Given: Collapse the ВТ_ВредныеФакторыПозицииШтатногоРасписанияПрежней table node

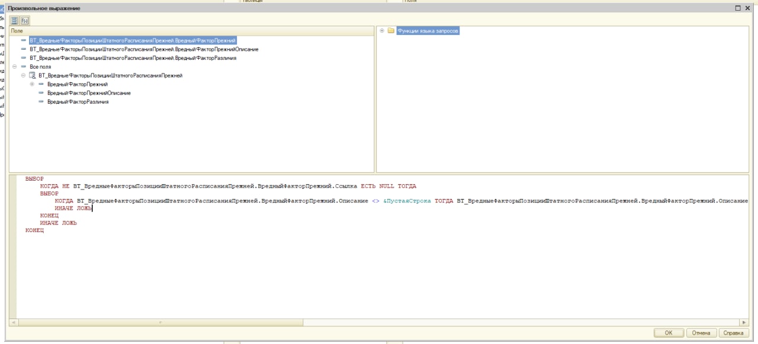Looking at the screenshot, I should (x=23, y=76).
